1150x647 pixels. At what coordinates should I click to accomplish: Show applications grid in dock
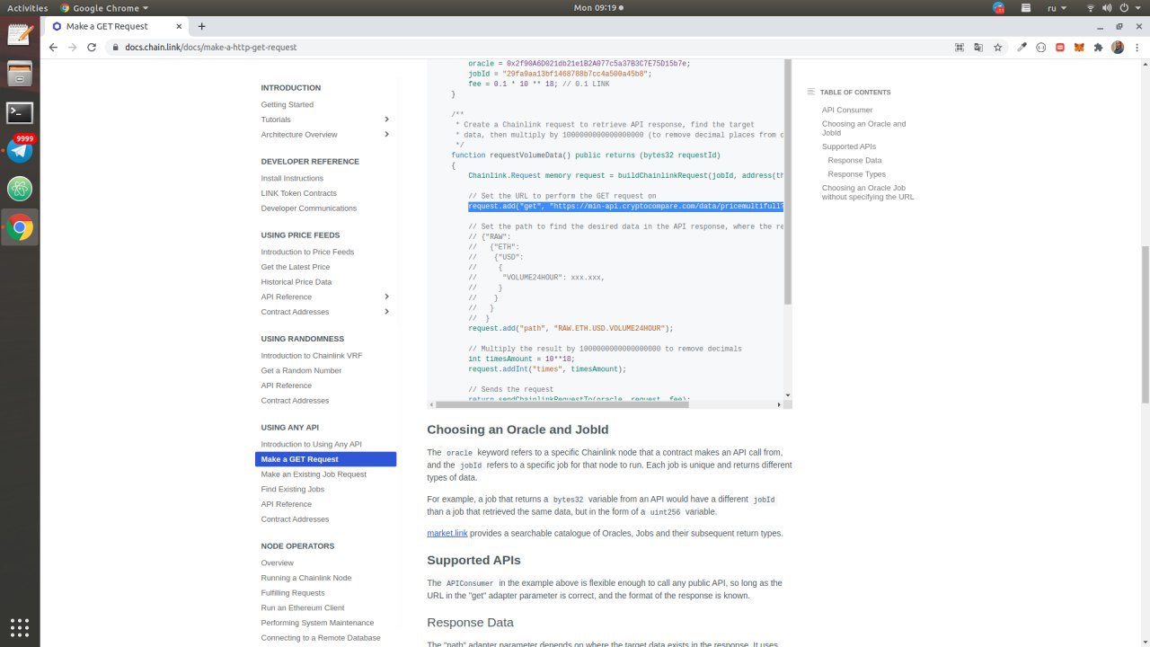[x=20, y=626]
